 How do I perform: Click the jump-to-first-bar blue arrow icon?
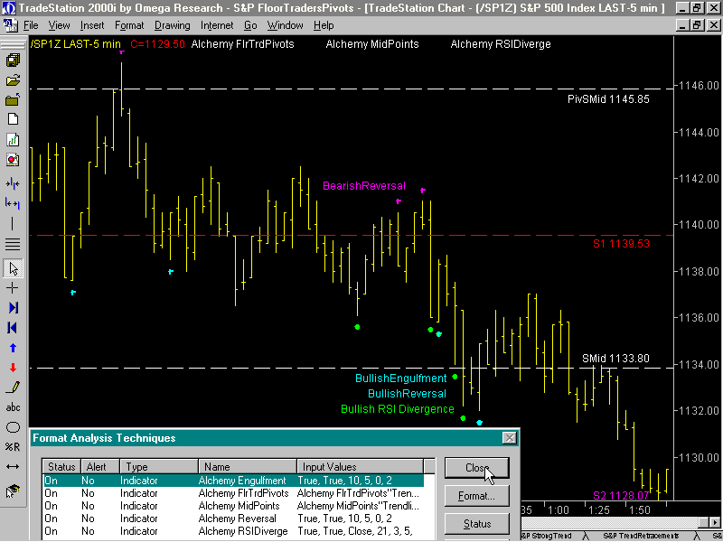pos(13,328)
